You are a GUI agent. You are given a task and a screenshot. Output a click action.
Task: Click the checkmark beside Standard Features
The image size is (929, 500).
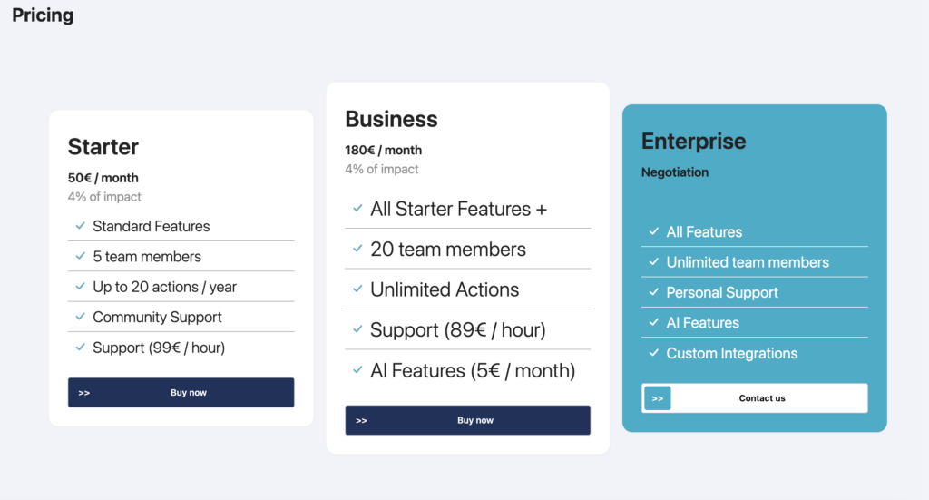(81, 226)
